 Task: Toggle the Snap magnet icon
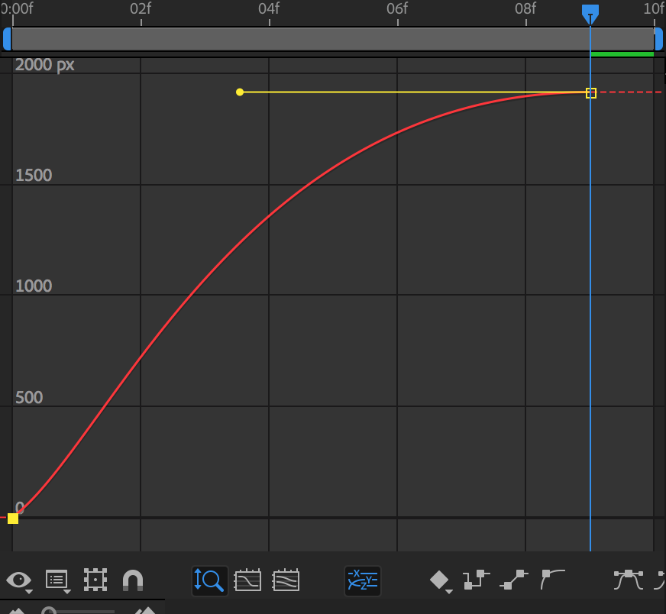[x=133, y=580]
